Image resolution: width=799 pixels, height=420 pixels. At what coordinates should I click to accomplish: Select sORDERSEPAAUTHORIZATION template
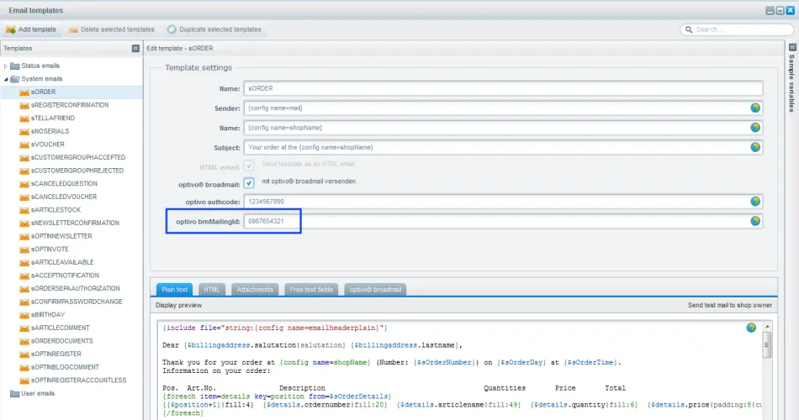[76, 289]
